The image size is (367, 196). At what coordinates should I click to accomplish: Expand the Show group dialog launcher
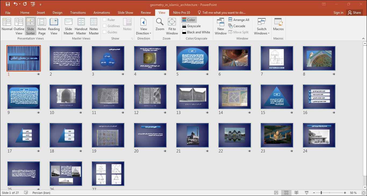coord(132,39)
